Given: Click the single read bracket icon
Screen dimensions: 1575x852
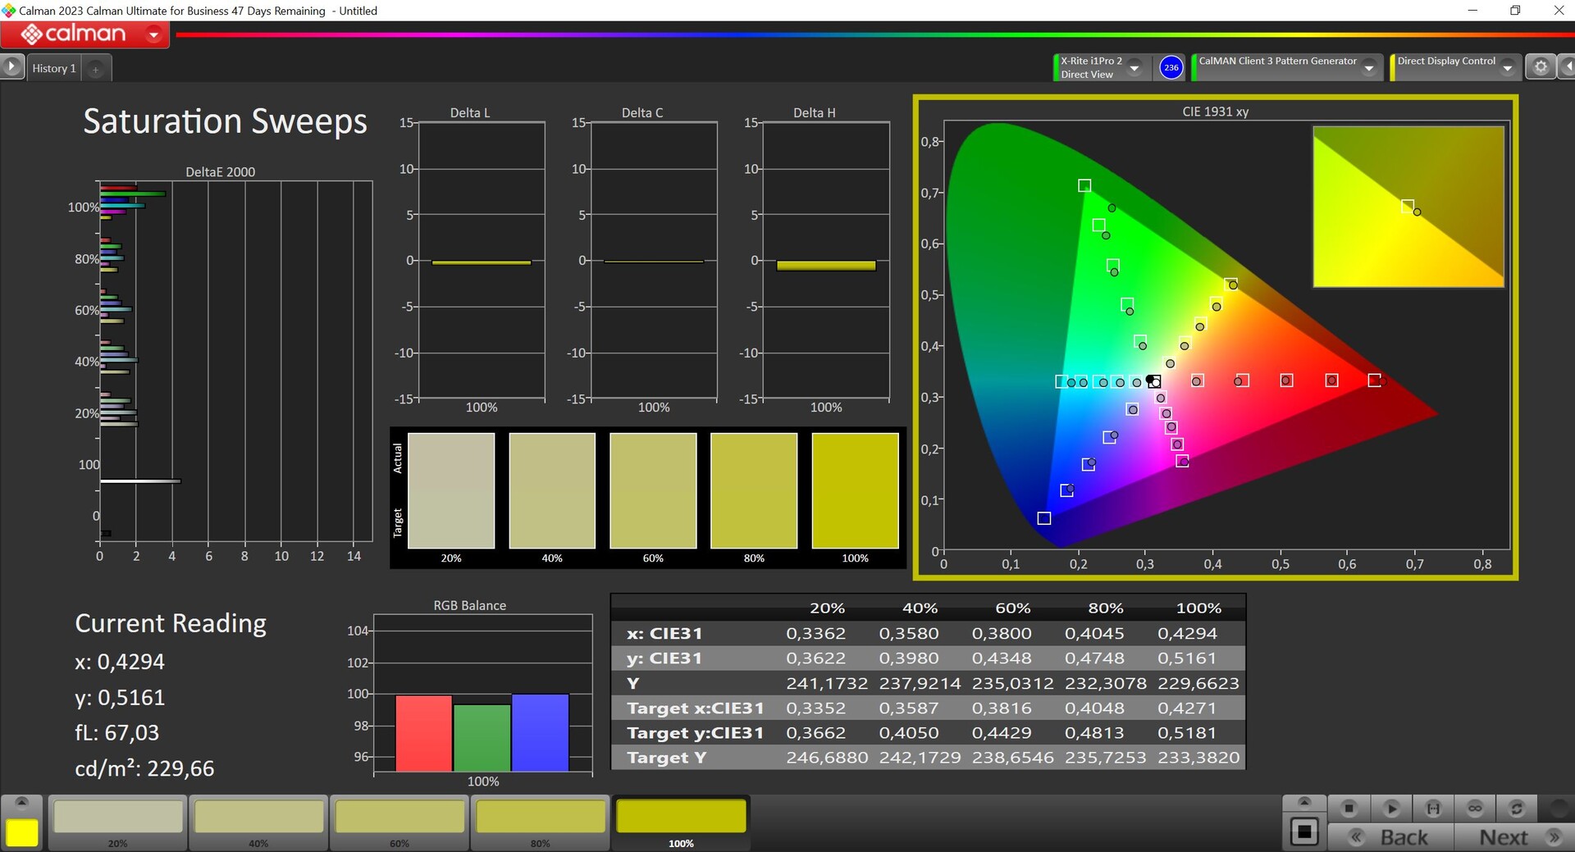Looking at the screenshot, I should [1433, 809].
